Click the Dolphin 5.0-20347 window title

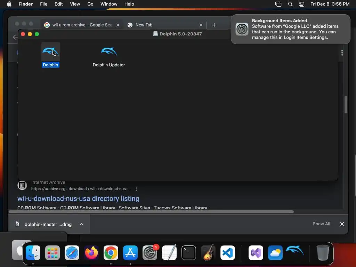(x=180, y=34)
